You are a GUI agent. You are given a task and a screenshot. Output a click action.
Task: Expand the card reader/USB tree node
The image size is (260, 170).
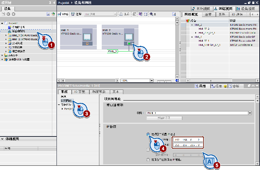tap(2, 59)
